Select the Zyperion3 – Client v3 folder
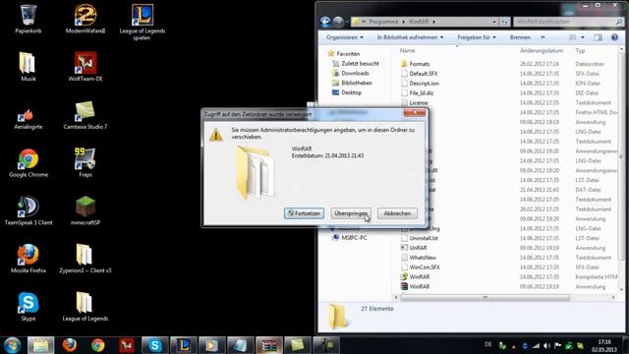This screenshot has height=354, width=629. tap(86, 259)
